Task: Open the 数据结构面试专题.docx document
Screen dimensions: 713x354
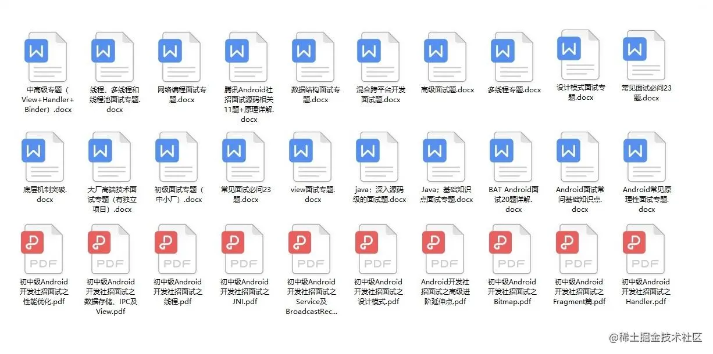Action: [x=312, y=57]
